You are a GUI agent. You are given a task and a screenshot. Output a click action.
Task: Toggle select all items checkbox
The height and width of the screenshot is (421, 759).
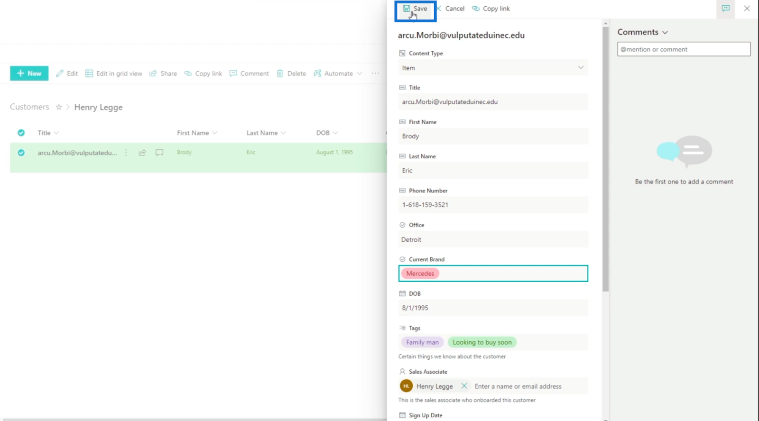tap(21, 133)
